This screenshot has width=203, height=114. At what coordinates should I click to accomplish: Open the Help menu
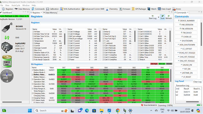coord(34,5)
